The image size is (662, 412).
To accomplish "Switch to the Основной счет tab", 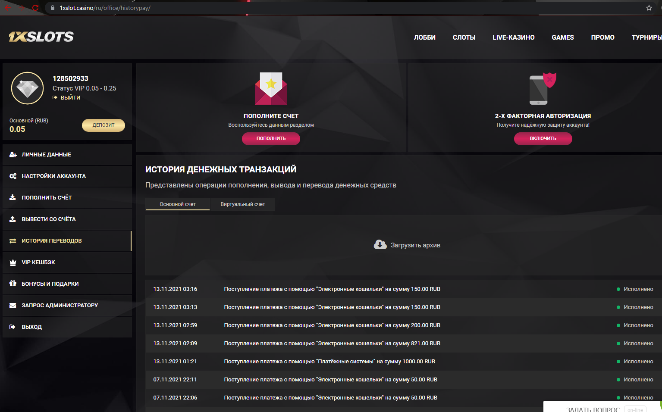I will tap(178, 204).
